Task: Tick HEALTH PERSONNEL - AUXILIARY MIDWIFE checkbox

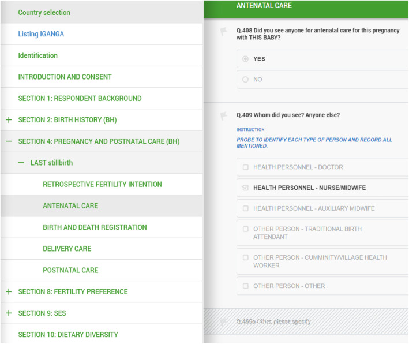Action: pyautogui.click(x=246, y=208)
